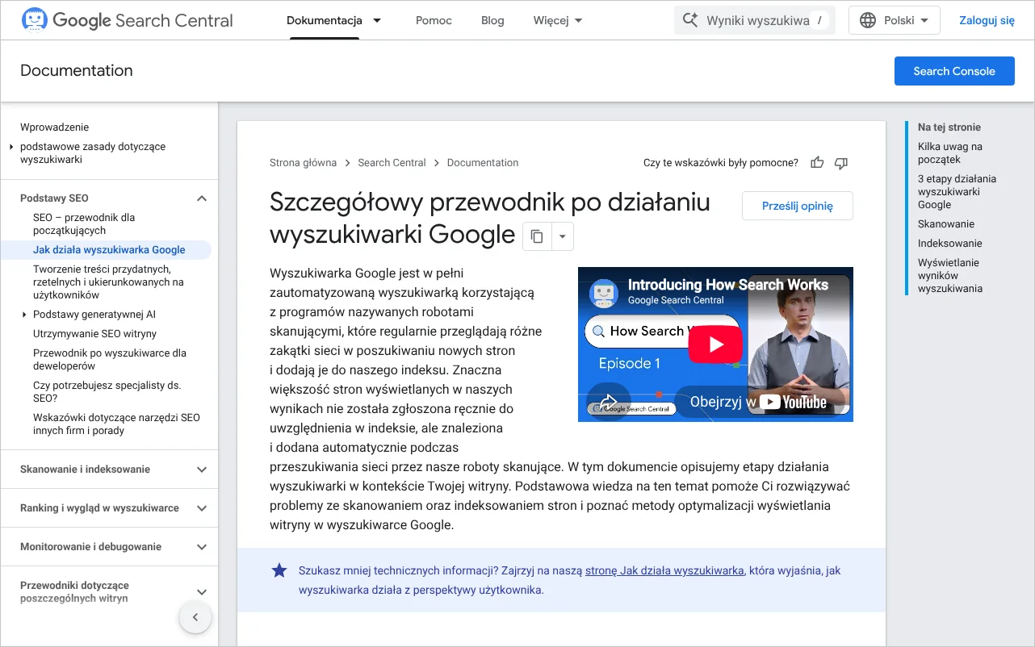The image size is (1035, 647).
Task: Copy page title with the copy icon
Action: pos(537,236)
